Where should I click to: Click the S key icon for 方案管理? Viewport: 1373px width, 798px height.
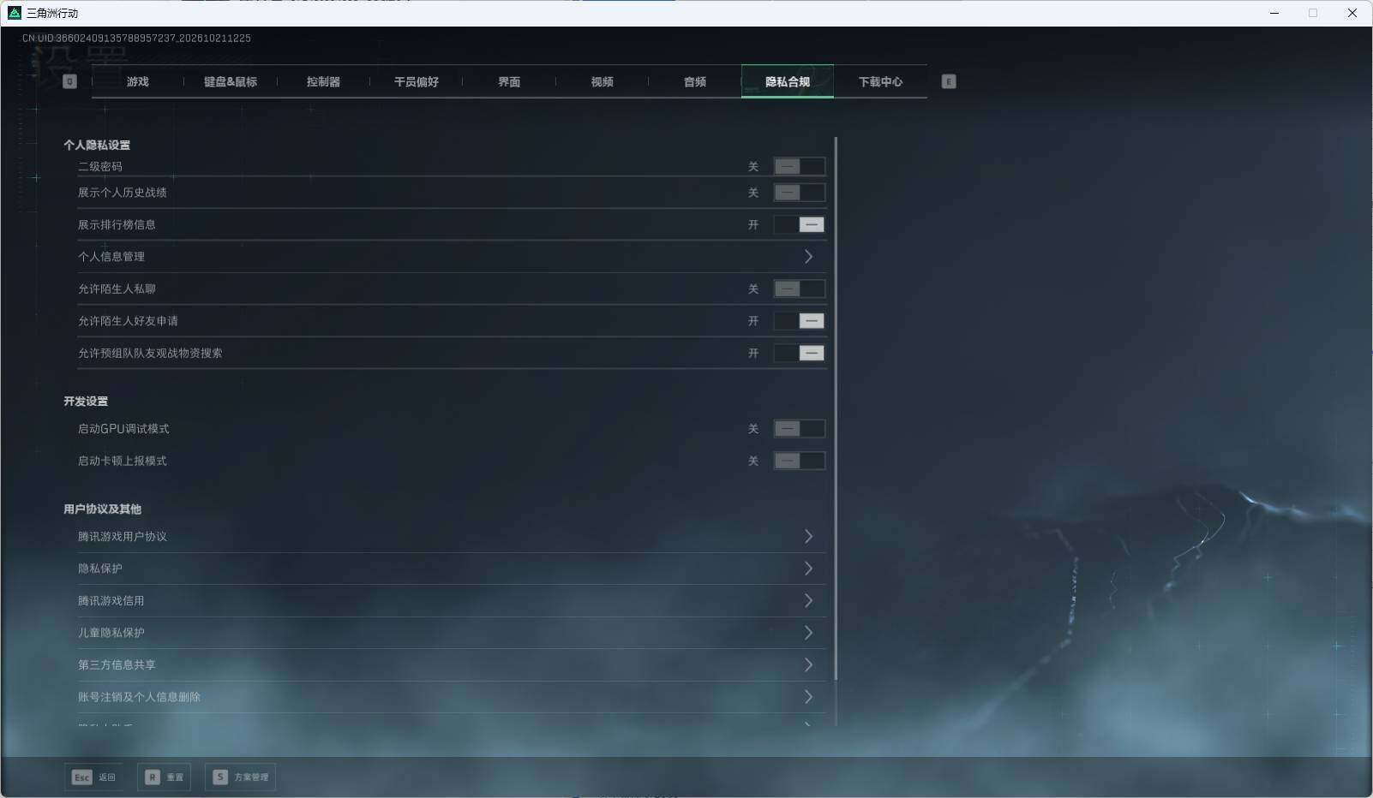click(220, 777)
